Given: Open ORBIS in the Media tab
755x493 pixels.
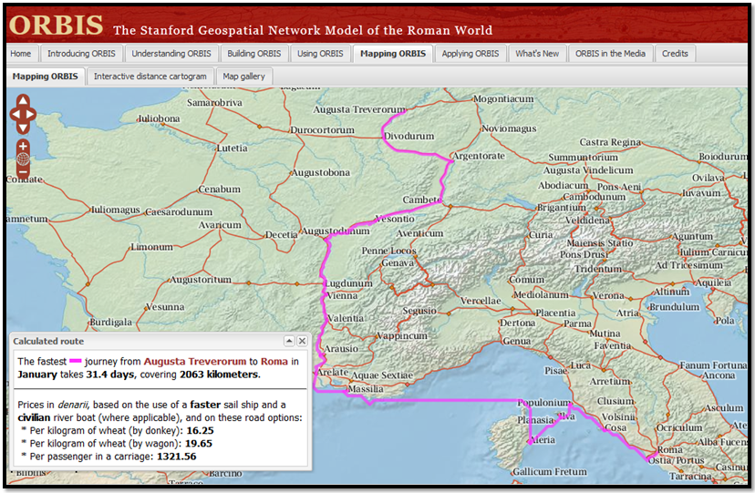Looking at the screenshot, I should pos(610,54).
